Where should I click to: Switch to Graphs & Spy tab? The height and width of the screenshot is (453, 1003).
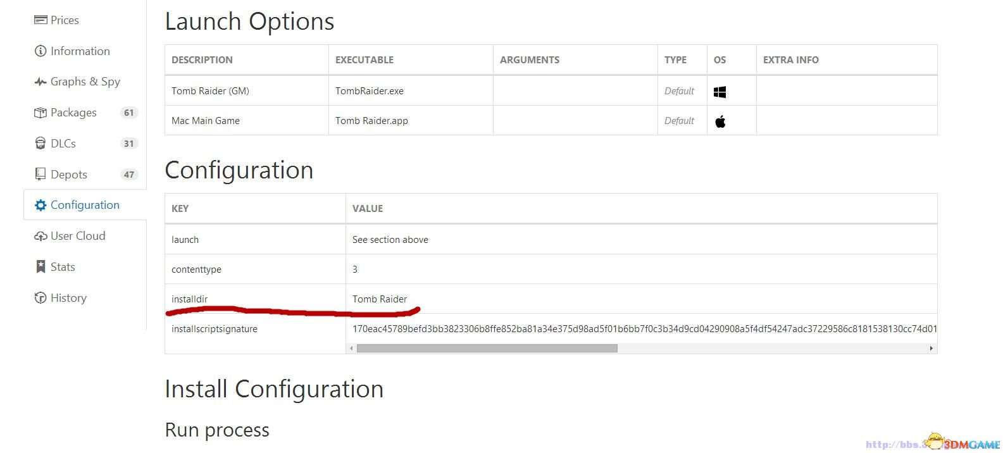(x=85, y=82)
